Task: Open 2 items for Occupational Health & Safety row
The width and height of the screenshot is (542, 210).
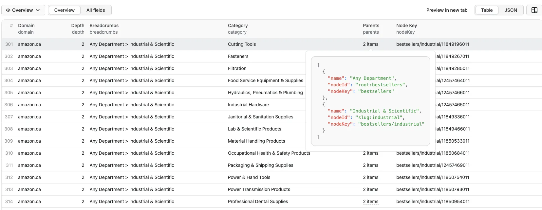Action: coord(370,153)
